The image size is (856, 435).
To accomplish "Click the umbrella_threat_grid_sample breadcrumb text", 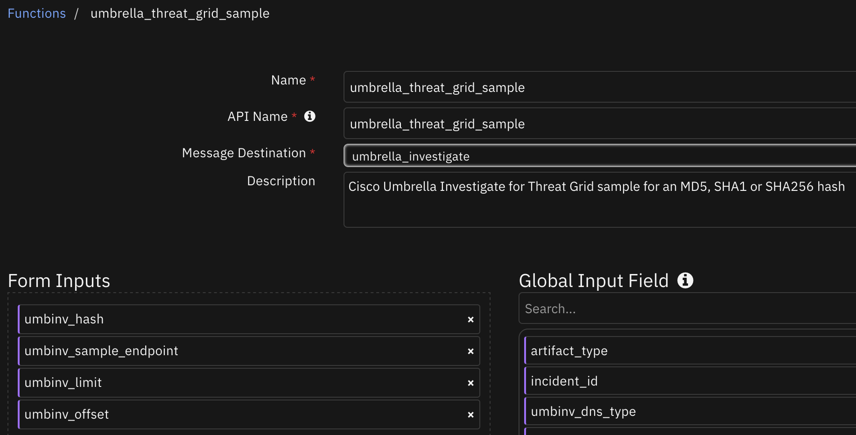I will 180,14.
